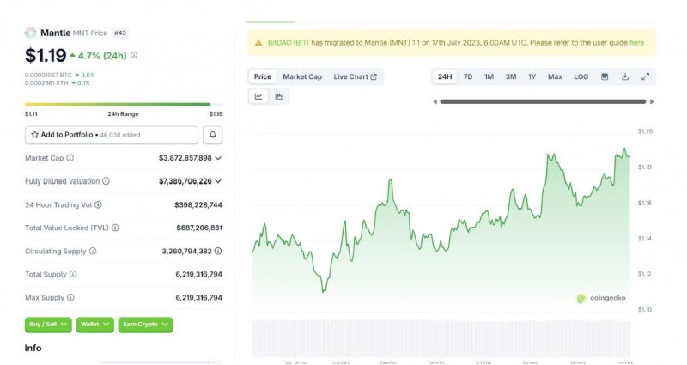Image resolution: width=687 pixels, height=365 pixels.
Task: Expand the Market Cap value chevron
Action: click(x=218, y=158)
